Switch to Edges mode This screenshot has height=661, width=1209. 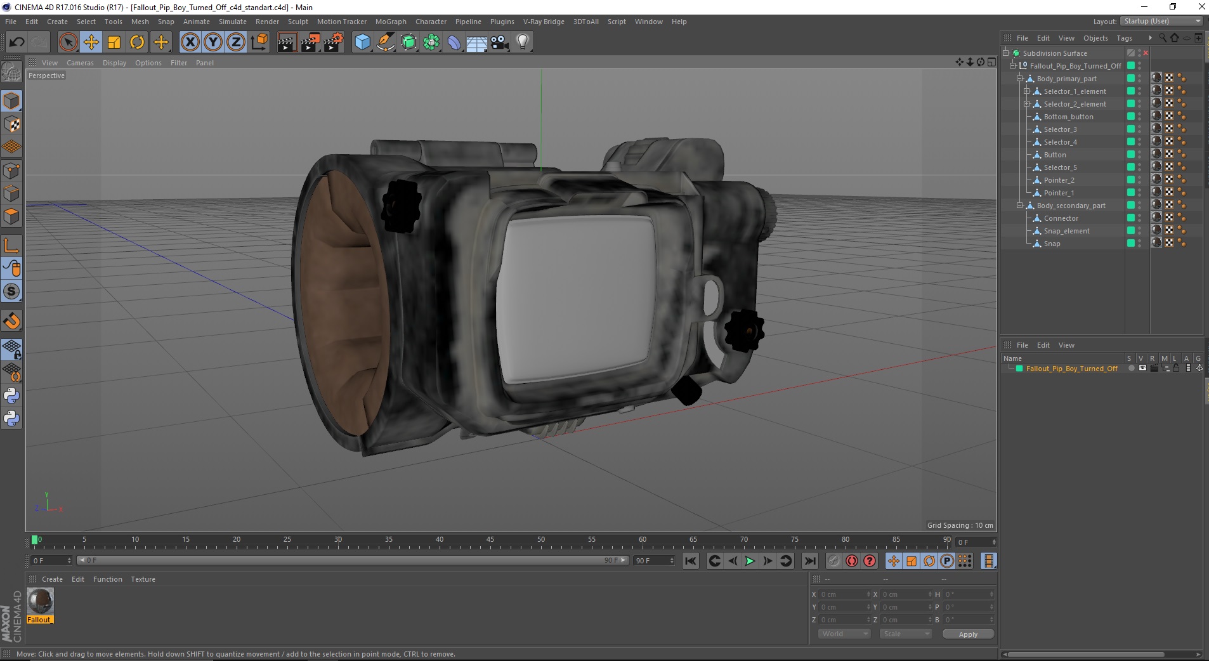(x=11, y=193)
